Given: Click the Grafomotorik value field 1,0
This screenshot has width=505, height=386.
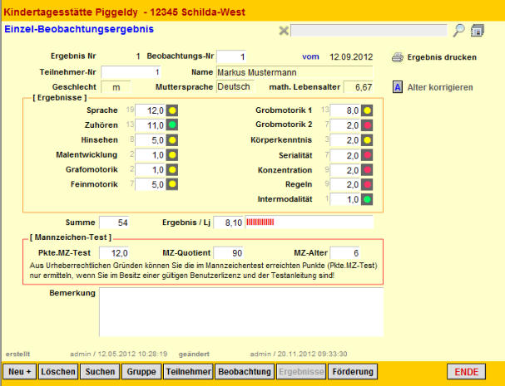Looking at the screenshot, I should click(151, 169).
